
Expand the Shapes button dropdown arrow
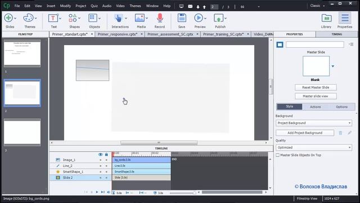coord(79,18)
